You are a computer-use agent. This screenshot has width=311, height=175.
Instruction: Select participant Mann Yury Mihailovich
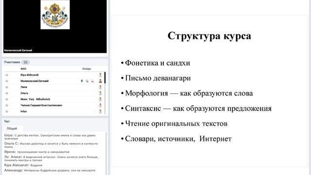click(35, 99)
